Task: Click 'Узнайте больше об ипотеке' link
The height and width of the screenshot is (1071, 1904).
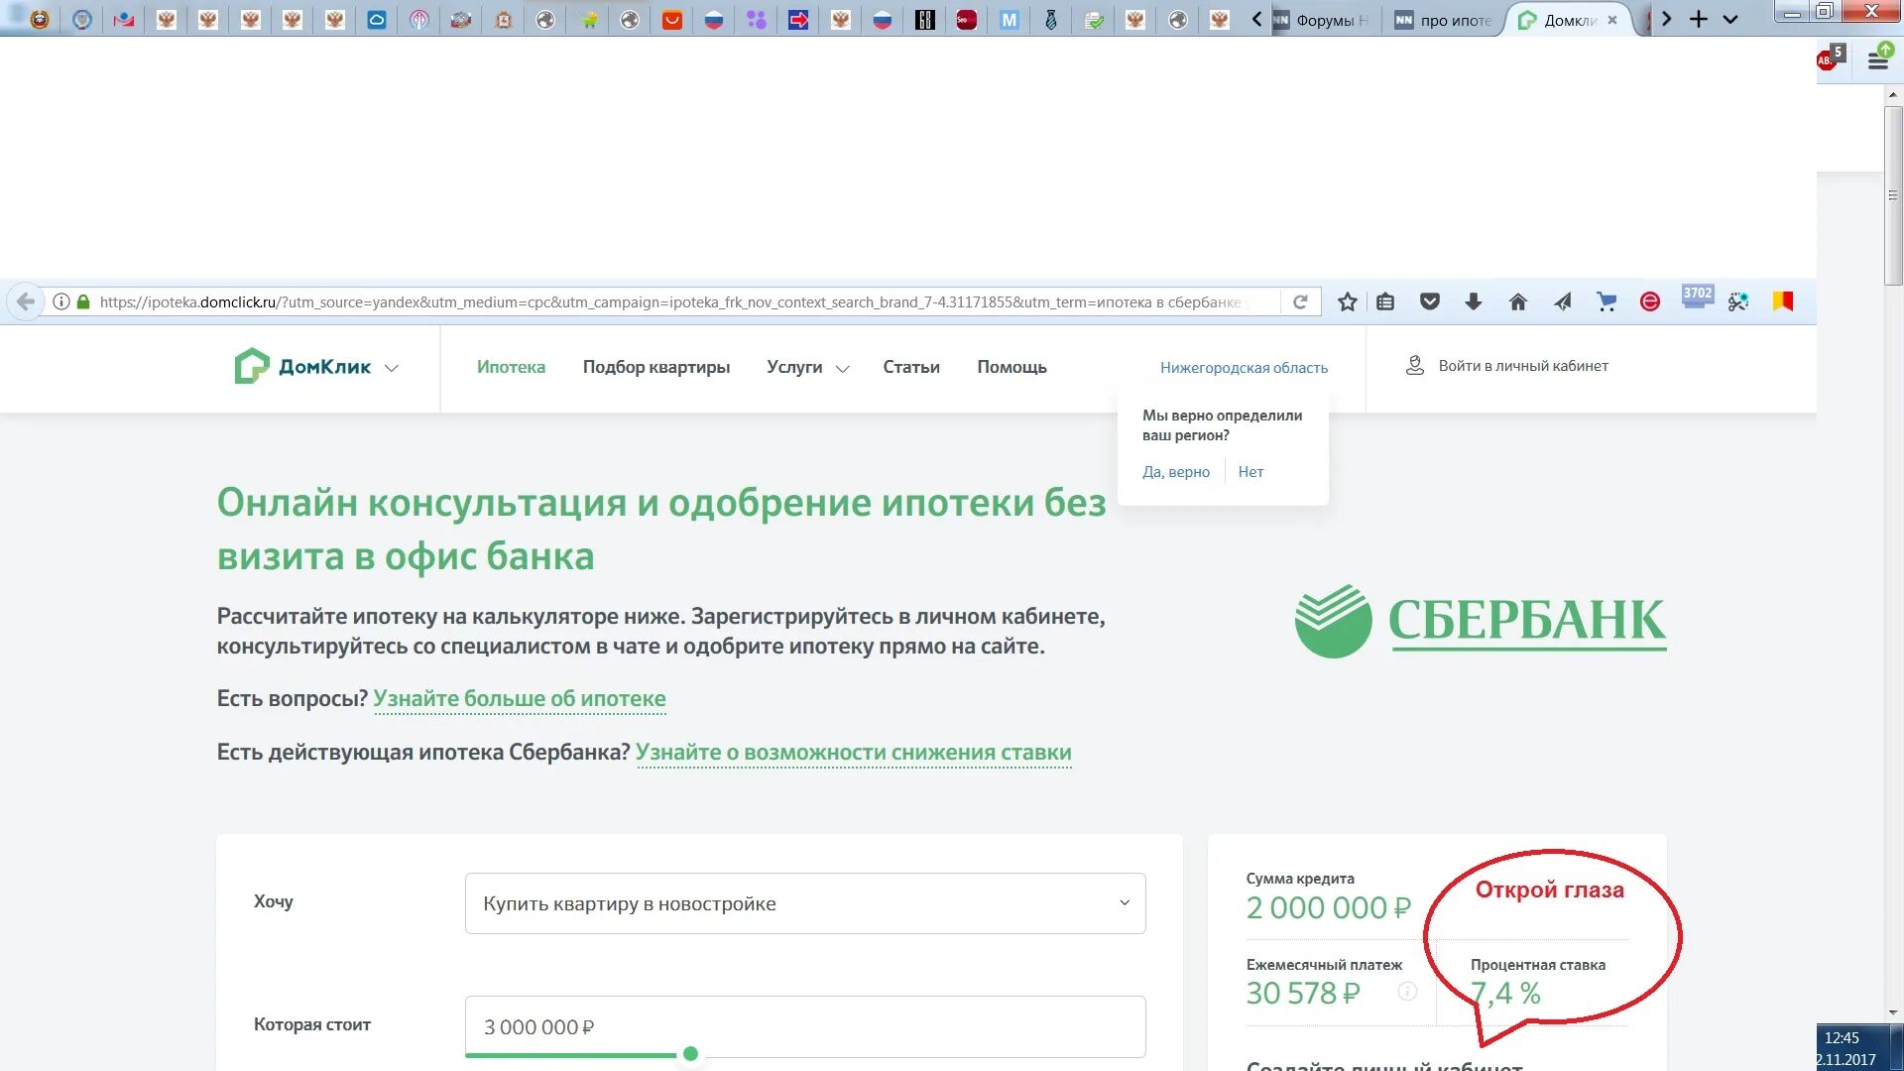Action: click(518, 697)
